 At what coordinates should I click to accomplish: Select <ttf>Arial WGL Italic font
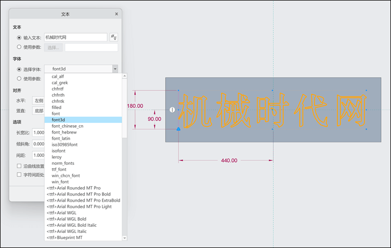(83, 232)
